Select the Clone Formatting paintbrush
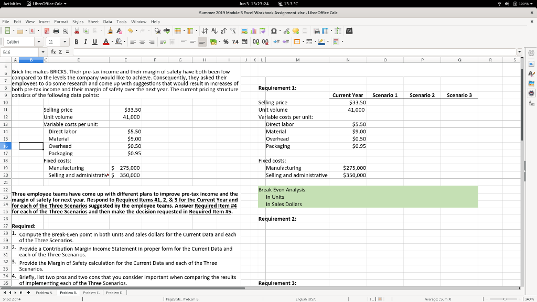The height and width of the screenshot is (302, 537). [x=111, y=31]
